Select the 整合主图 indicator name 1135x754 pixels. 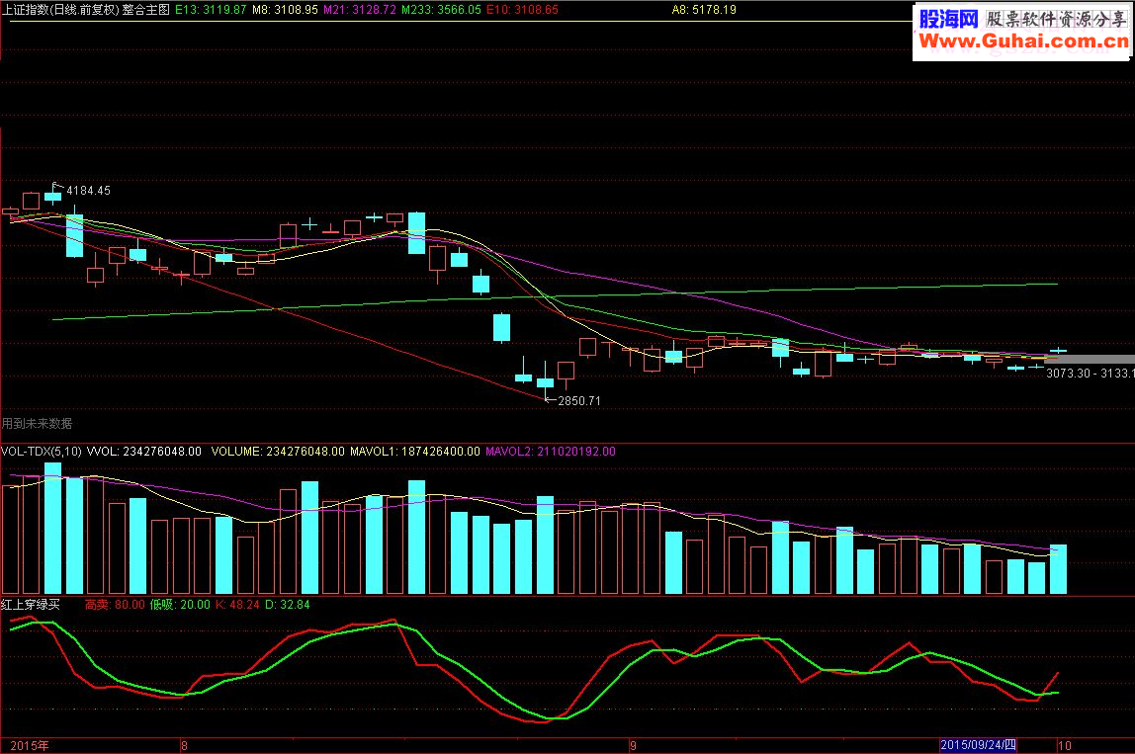[x=145, y=10]
